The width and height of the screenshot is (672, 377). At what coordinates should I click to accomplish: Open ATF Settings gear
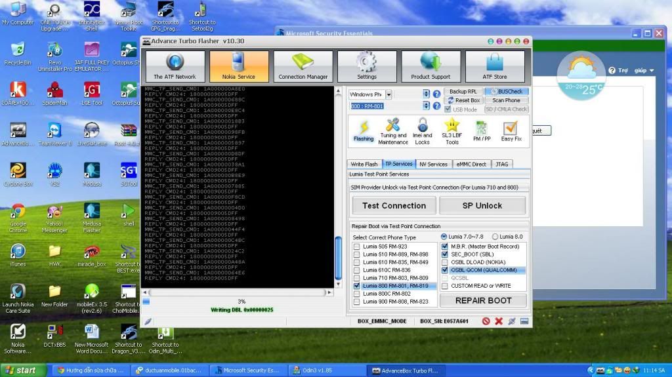click(367, 66)
